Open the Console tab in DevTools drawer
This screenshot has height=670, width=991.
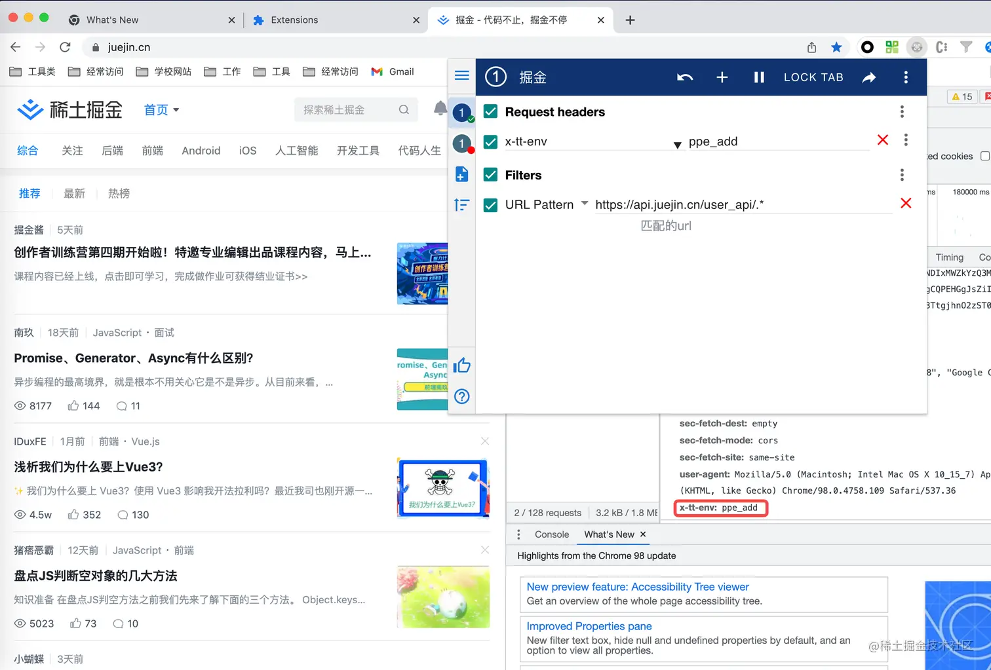tap(552, 534)
